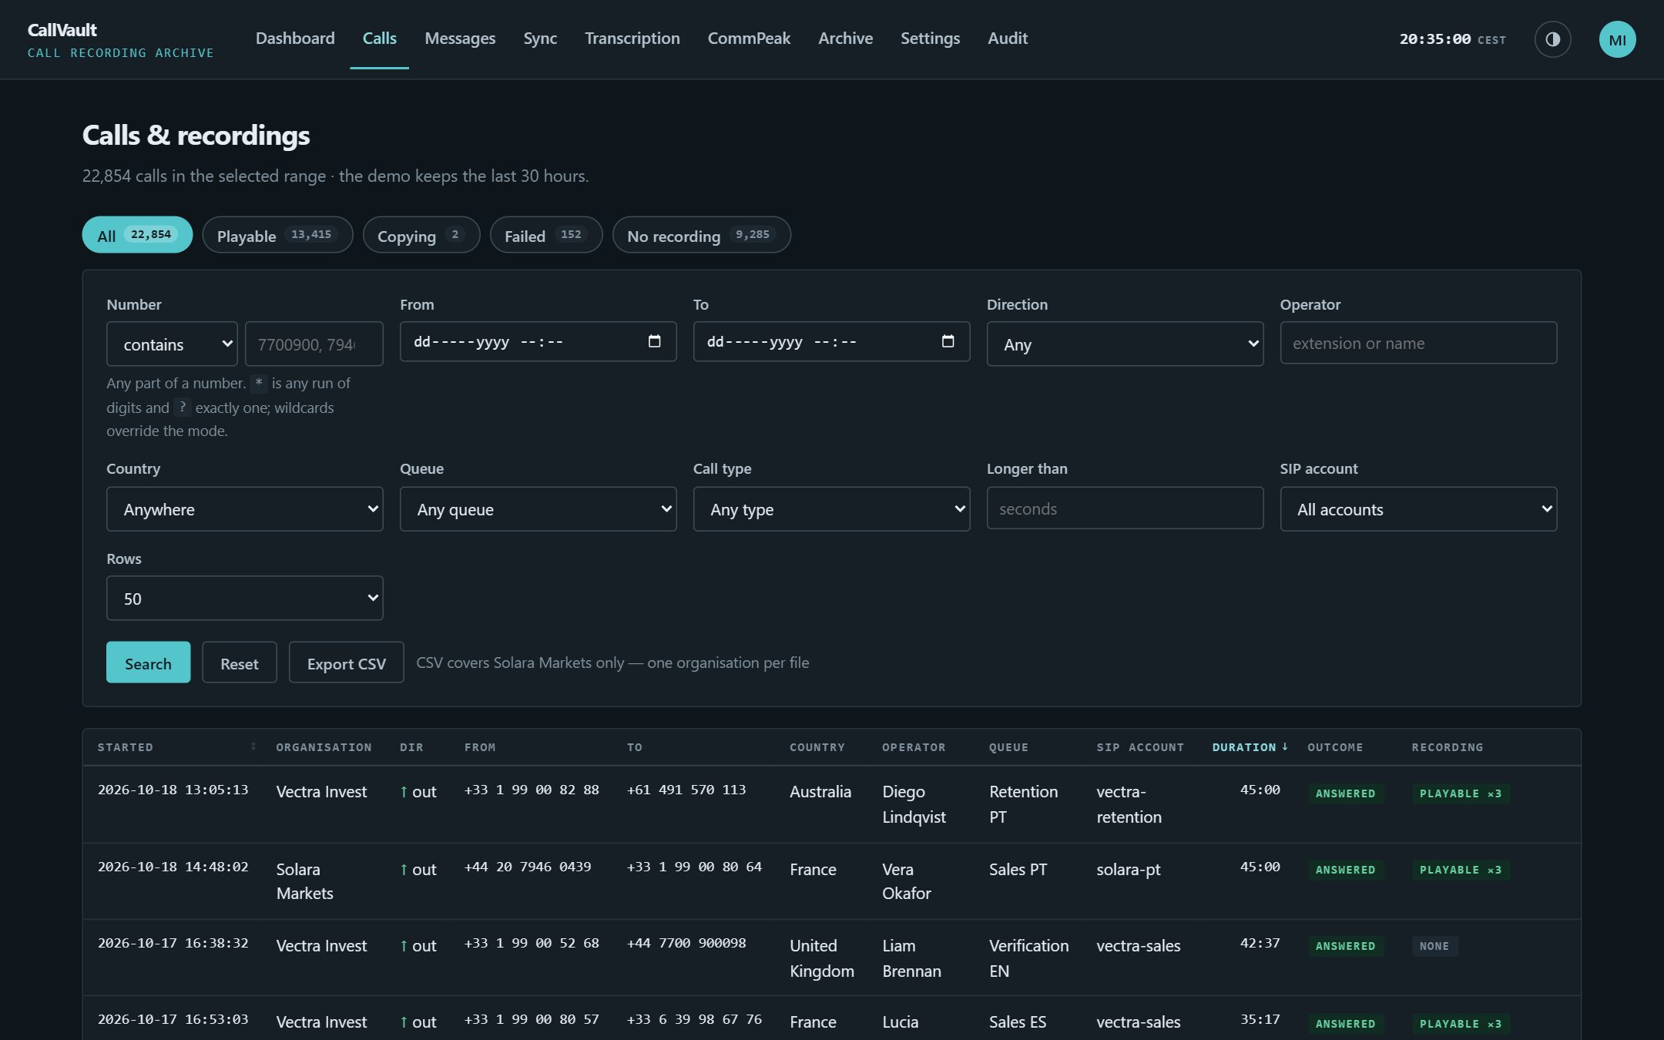Open the From date calendar picker icon
The image size is (1664, 1040).
pos(654,341)
